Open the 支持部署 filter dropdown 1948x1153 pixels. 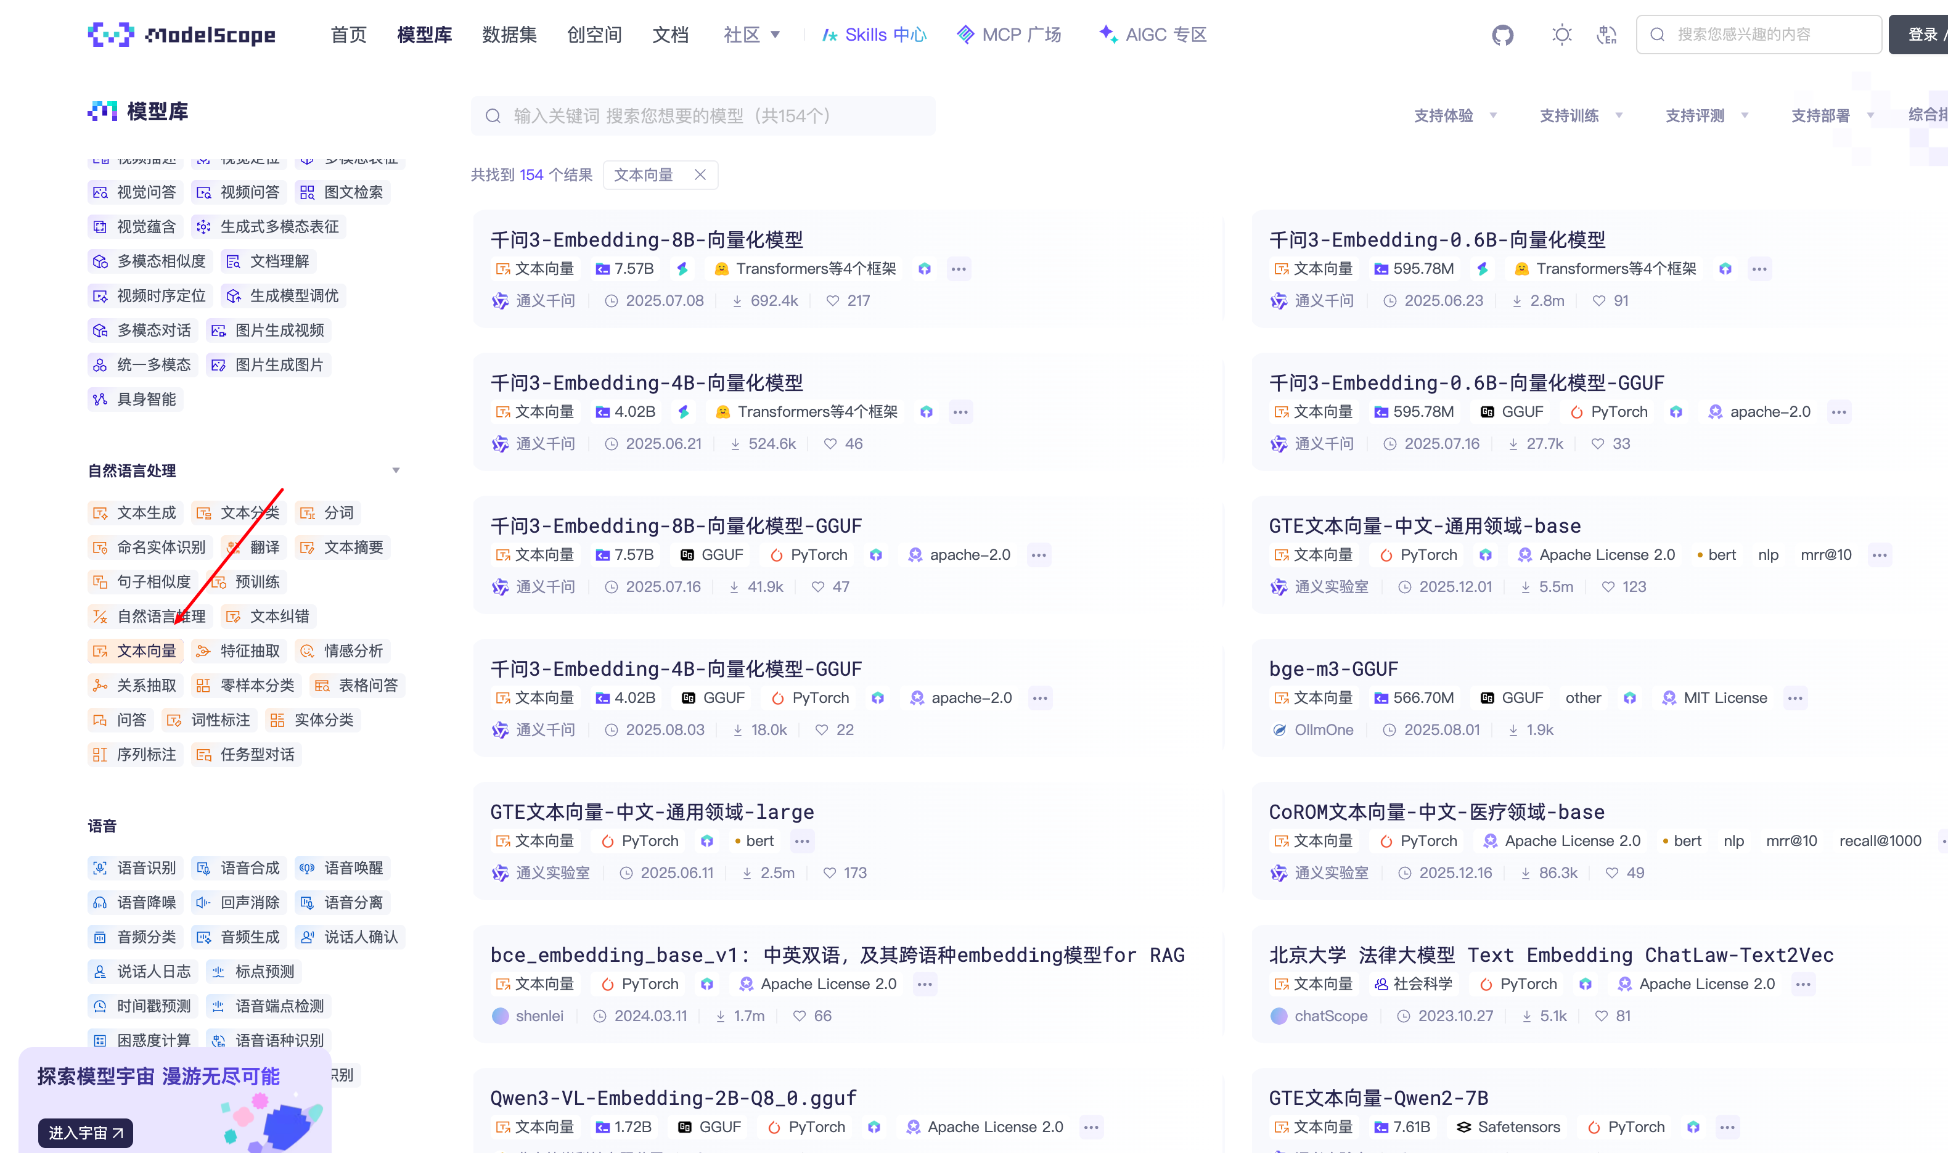tap(1833, 116)
